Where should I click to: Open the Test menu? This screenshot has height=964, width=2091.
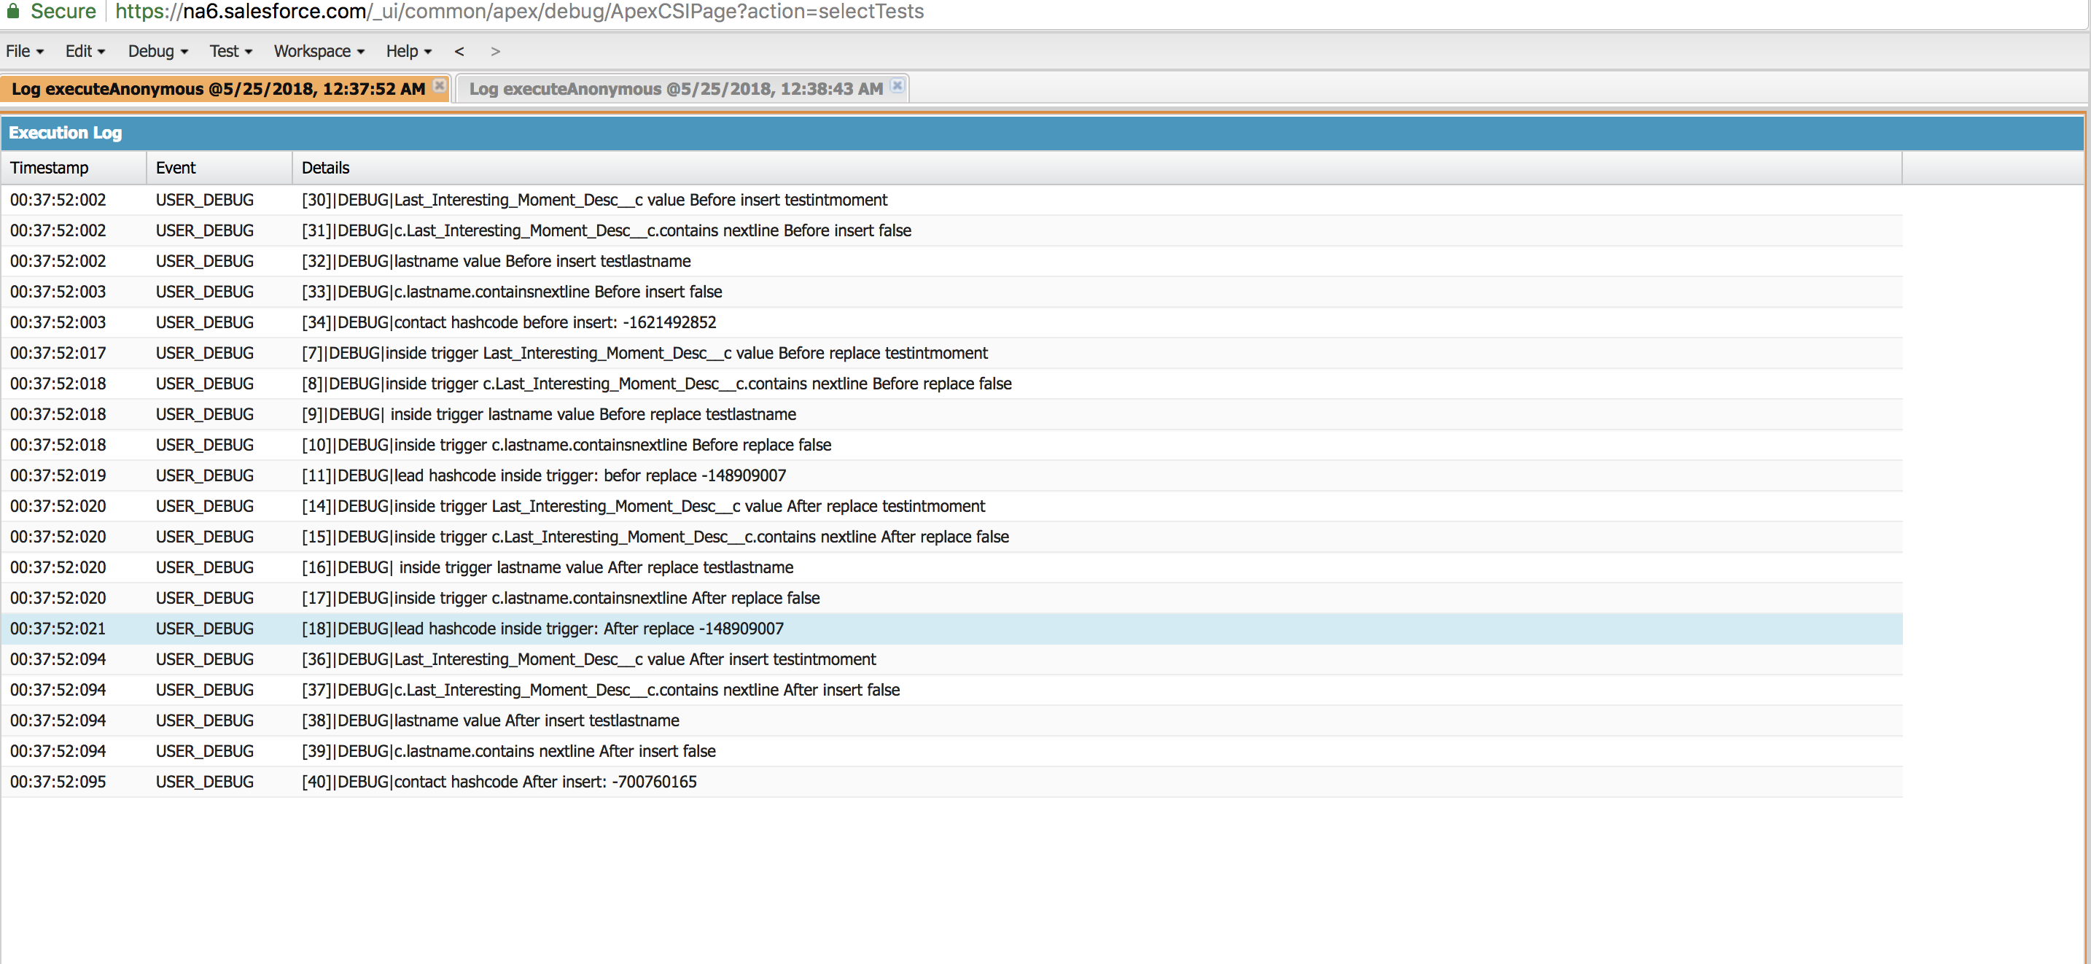pyautogui.click(x=230, y=51)
